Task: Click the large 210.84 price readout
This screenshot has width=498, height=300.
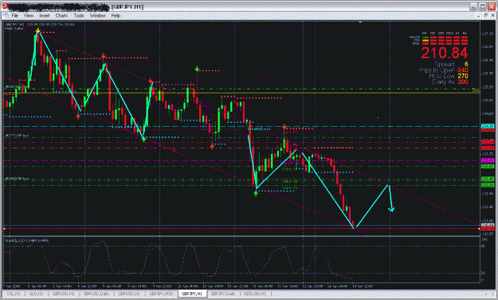Action: click(x=445, y=53)
